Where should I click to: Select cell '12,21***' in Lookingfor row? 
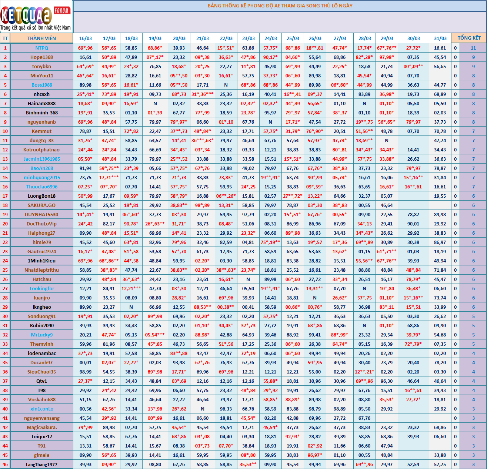click(x=131, y=288)
